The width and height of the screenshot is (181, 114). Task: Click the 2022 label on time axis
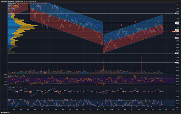tap(28, 110)
